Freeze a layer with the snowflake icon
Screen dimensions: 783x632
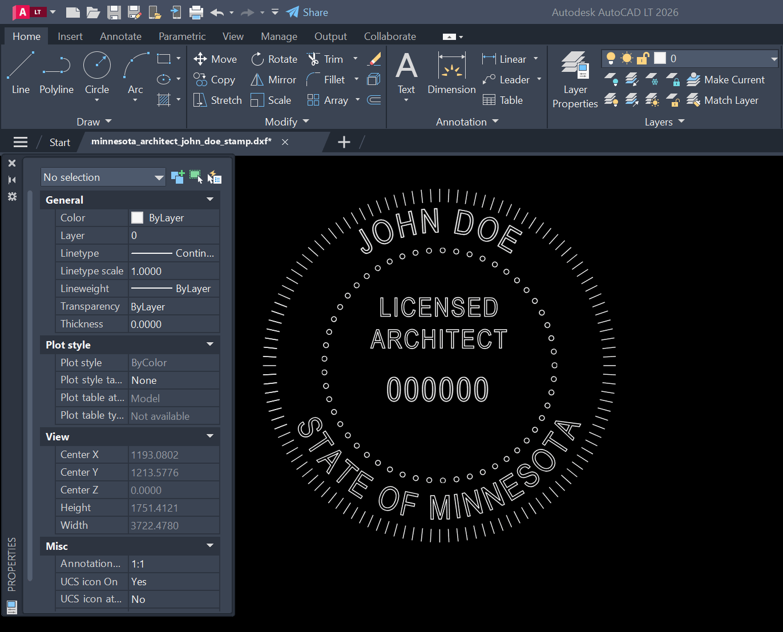point(652,79)
